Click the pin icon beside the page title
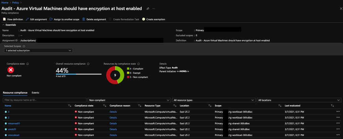Viewport: 343px width, 139px height. pos(148,8)
